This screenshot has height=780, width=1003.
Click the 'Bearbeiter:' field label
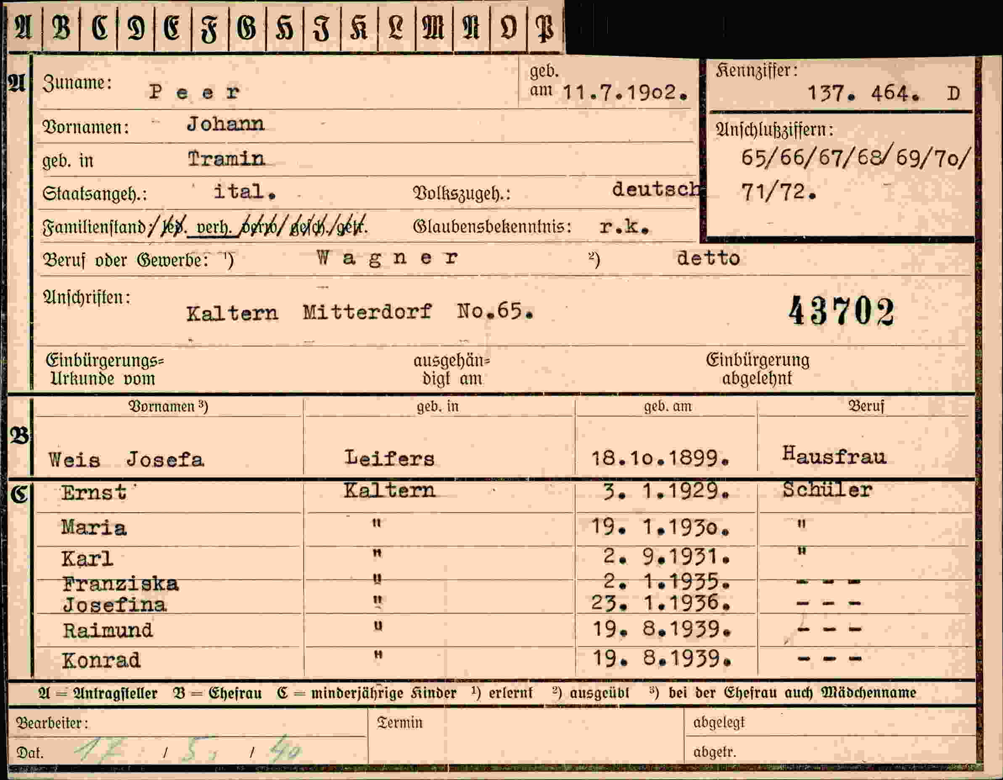[52, 723]
